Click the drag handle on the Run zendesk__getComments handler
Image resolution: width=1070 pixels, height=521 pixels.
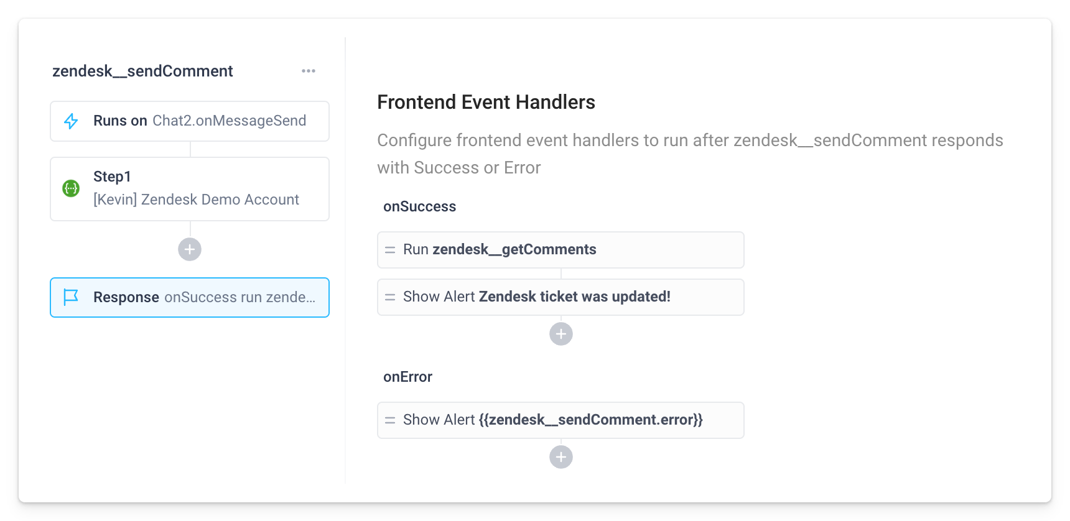(x=390, y=249)
